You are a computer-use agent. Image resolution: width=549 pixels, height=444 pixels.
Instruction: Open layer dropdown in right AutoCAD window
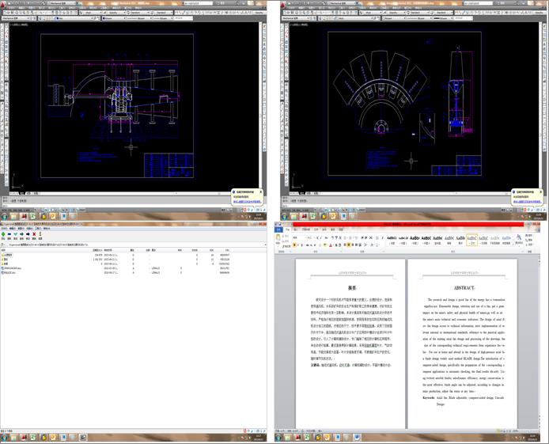pos(354,18)
